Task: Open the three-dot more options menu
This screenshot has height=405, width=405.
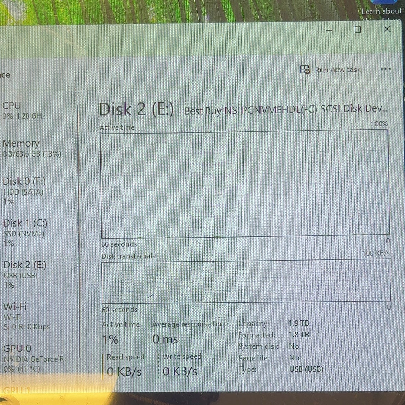Action: pyautogui.click(x=386, y=69)
